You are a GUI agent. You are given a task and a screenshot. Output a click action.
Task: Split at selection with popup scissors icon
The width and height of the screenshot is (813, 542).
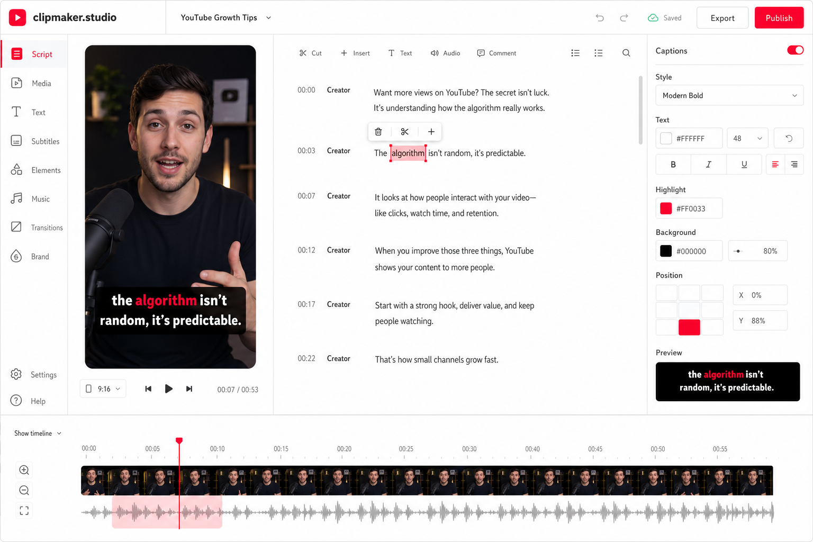[405, 132]
